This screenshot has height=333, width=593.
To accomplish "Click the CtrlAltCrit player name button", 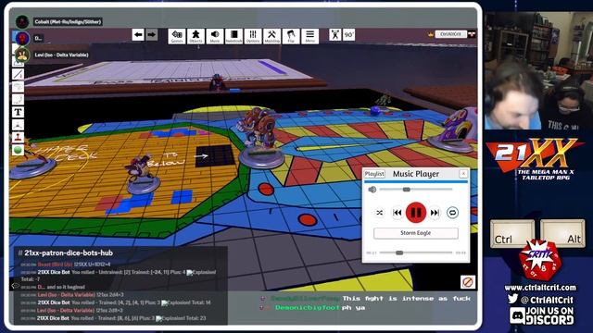I will pos(451,34).
